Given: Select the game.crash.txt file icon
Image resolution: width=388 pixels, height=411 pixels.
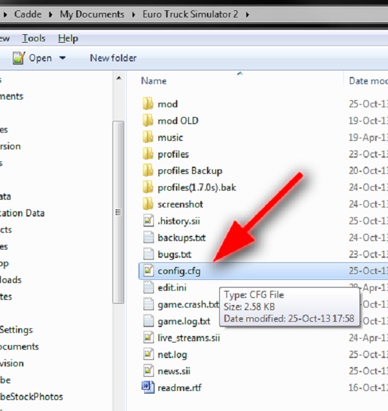Looking at the screenshot, I should click(x=149, y=304).
